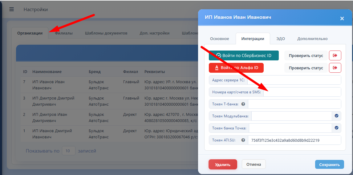The image size is (353, 175).
Task: Click the Отмена button
Action: coord(254,164)
